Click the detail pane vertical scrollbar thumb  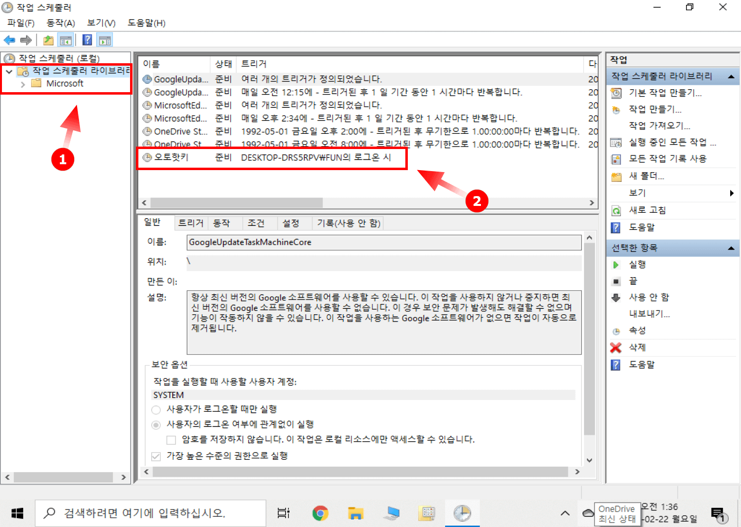[x=589, y=339]
